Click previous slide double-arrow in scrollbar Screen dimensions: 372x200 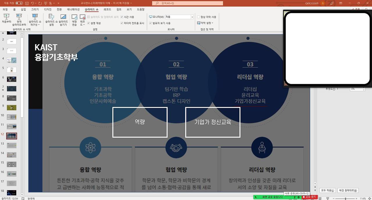(x=315, y=187)
